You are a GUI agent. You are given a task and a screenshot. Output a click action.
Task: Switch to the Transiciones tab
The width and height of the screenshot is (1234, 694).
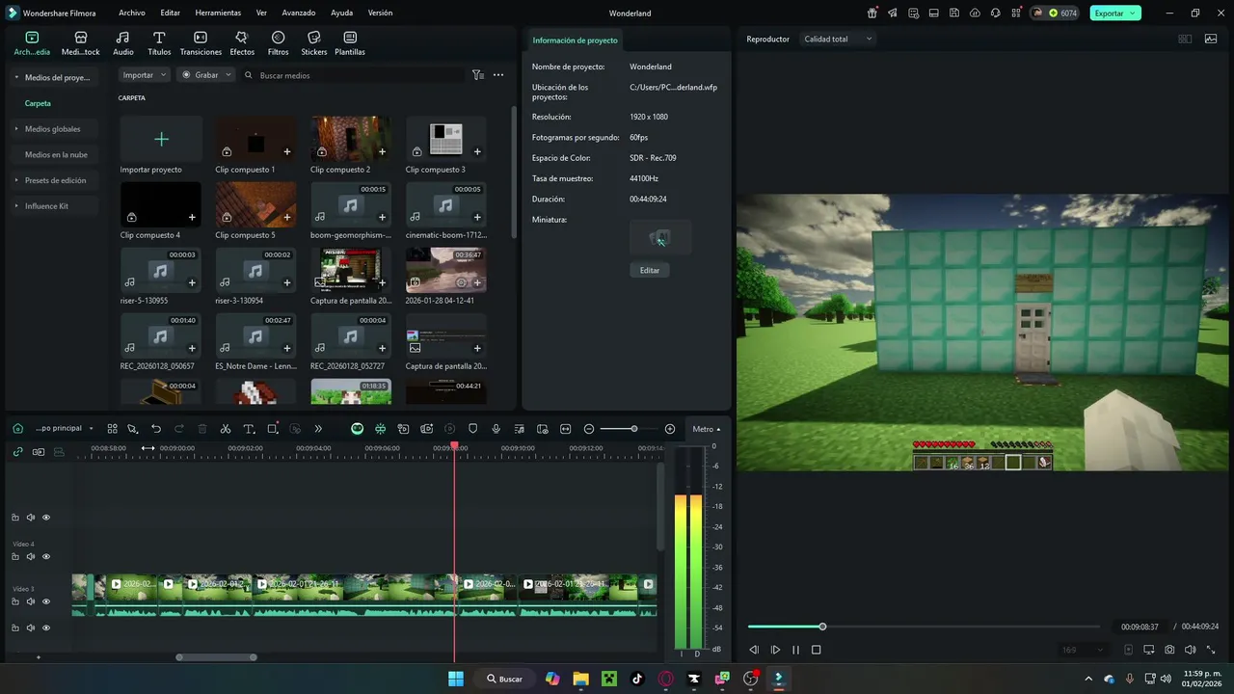[x=201, y=42]
